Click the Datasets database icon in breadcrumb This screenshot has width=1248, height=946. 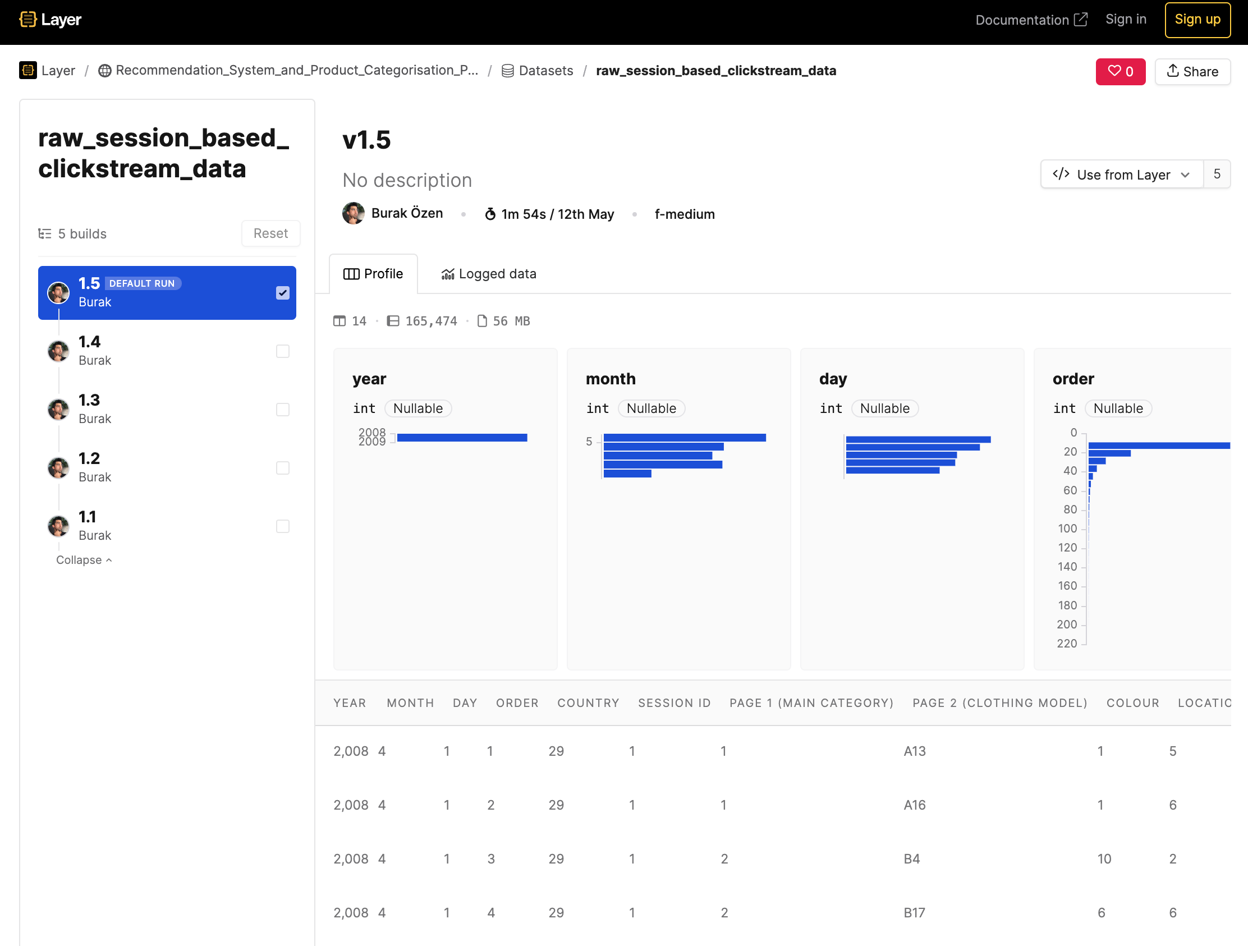507,71
